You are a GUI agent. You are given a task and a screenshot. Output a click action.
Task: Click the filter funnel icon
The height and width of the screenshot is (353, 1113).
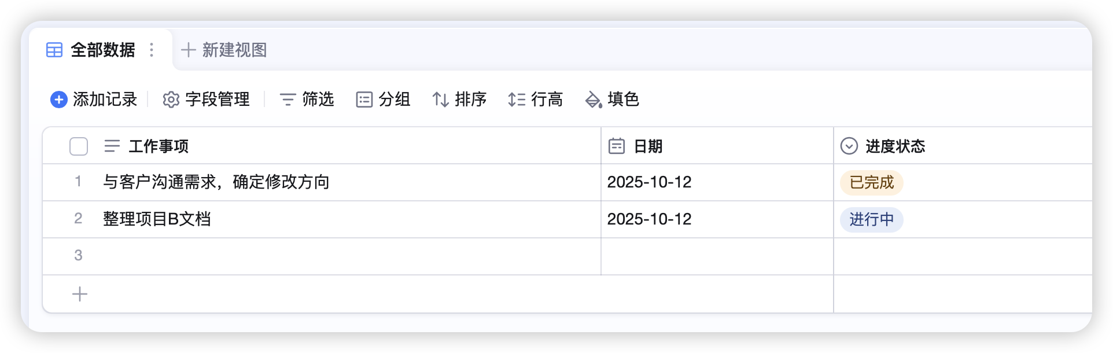[288, 100]
